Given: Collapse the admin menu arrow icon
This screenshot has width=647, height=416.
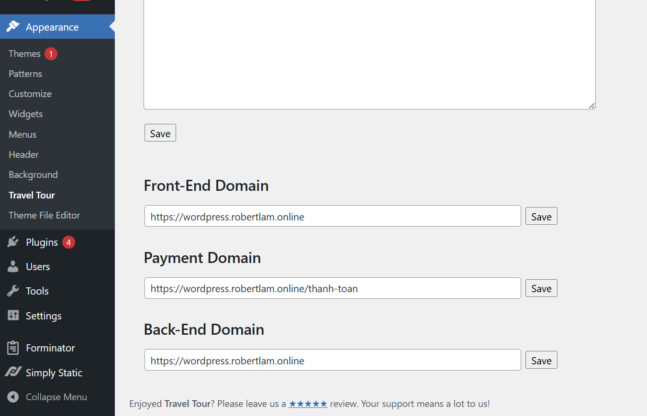Looking at the screenshot, I should [x=13, y=397].
